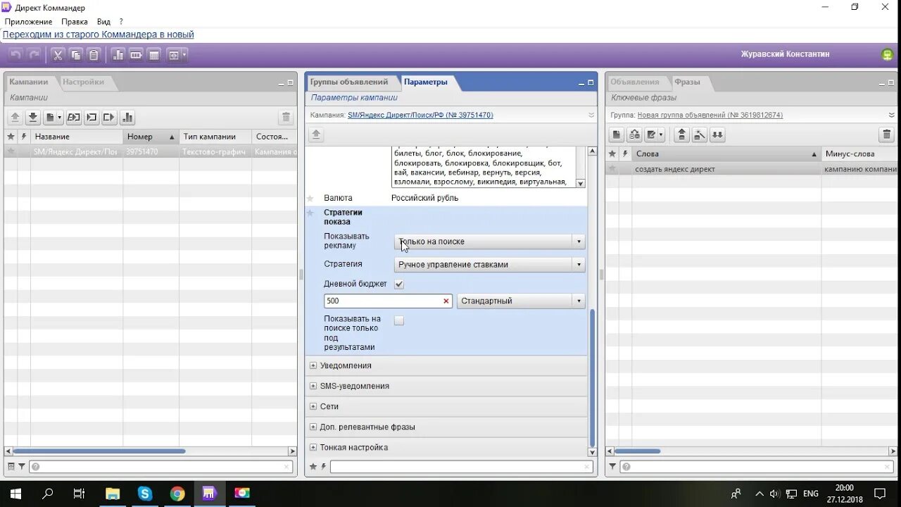Expand the Сети section
This screenshot has height=507, width=901.
click(x=313, y=406)
